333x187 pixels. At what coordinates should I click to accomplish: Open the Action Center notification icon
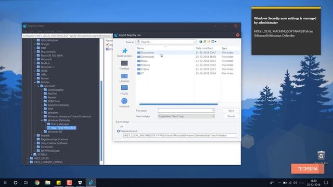coord(326,182)
